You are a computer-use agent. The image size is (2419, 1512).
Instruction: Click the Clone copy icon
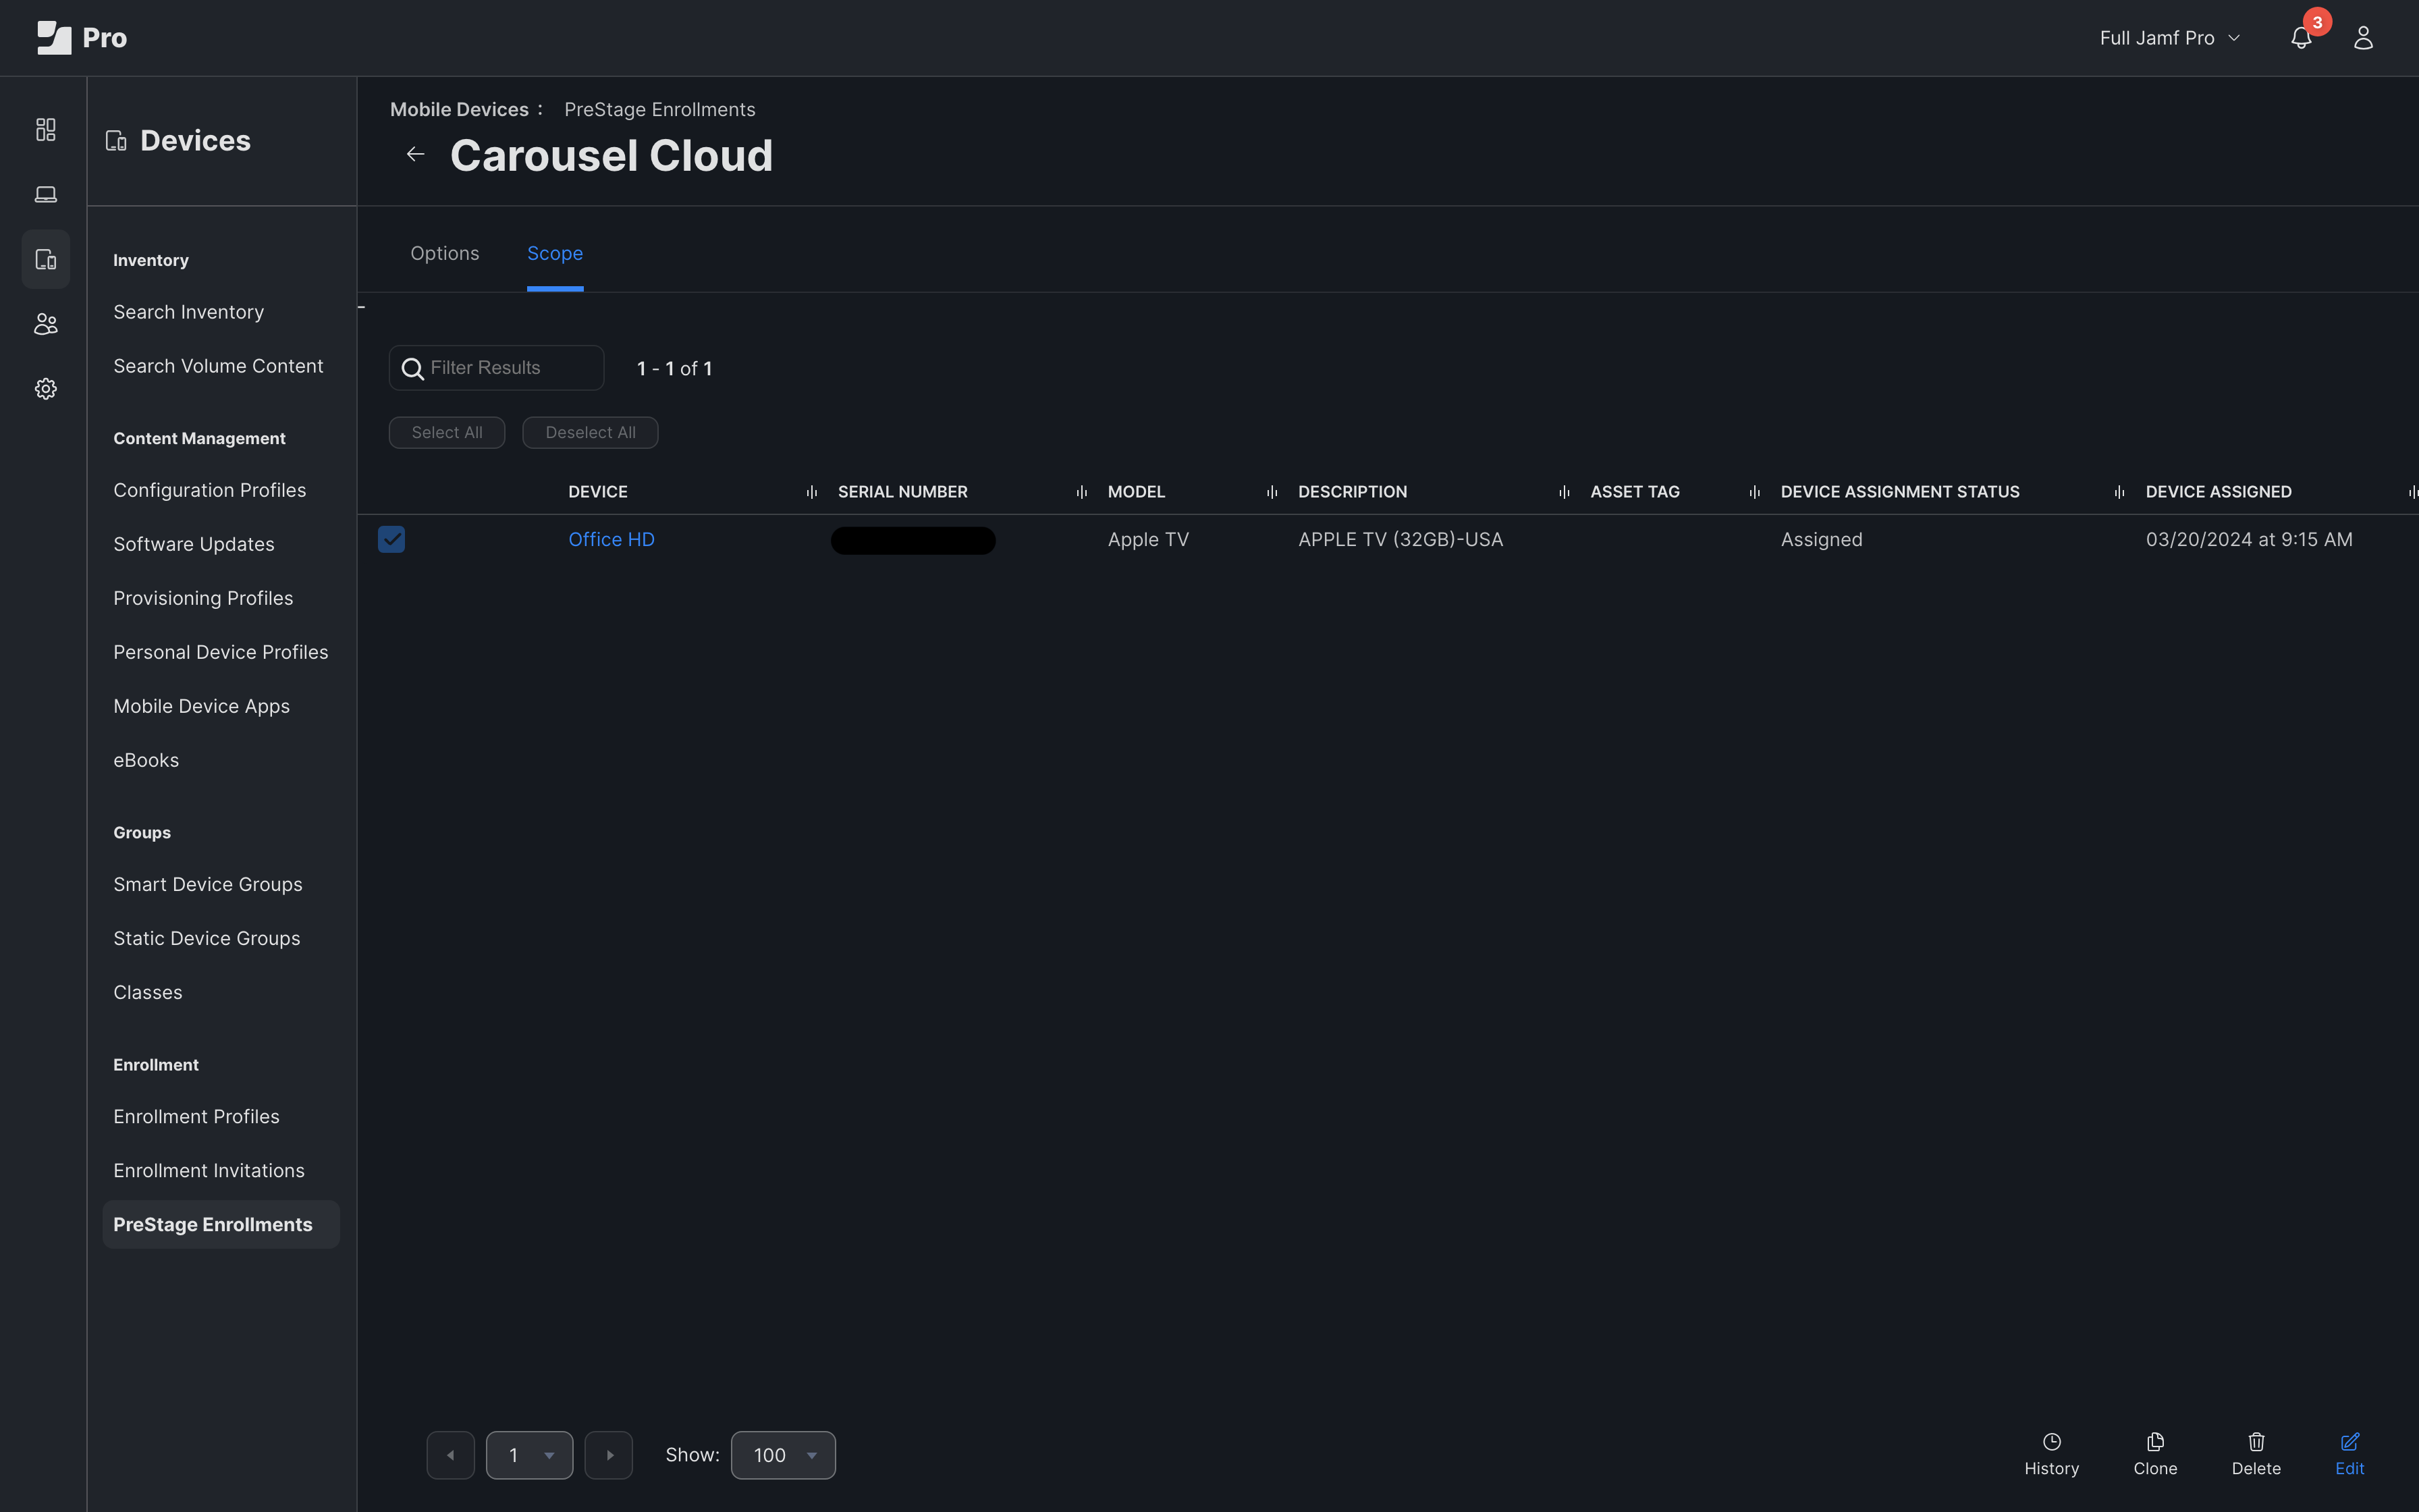pyautogui.click(x=2155, y=1441)
